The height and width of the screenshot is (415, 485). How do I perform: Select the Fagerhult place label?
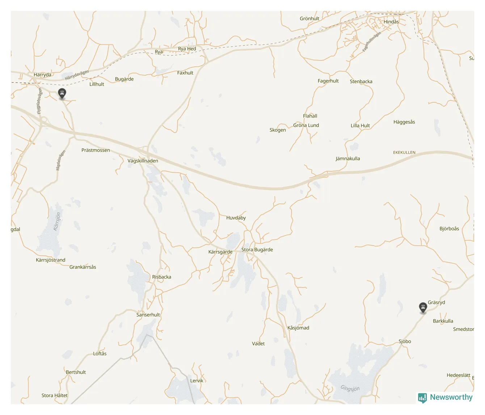point(328,81)
